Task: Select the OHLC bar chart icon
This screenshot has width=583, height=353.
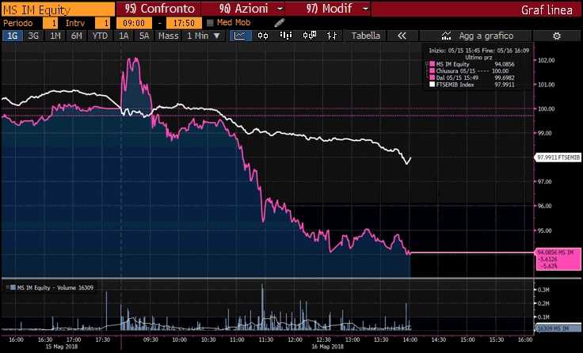Action: point(332,36)
